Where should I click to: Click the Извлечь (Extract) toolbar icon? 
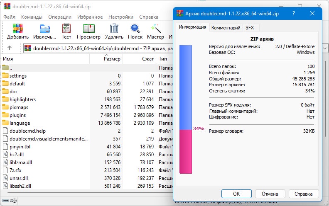[x=45, y=29]
